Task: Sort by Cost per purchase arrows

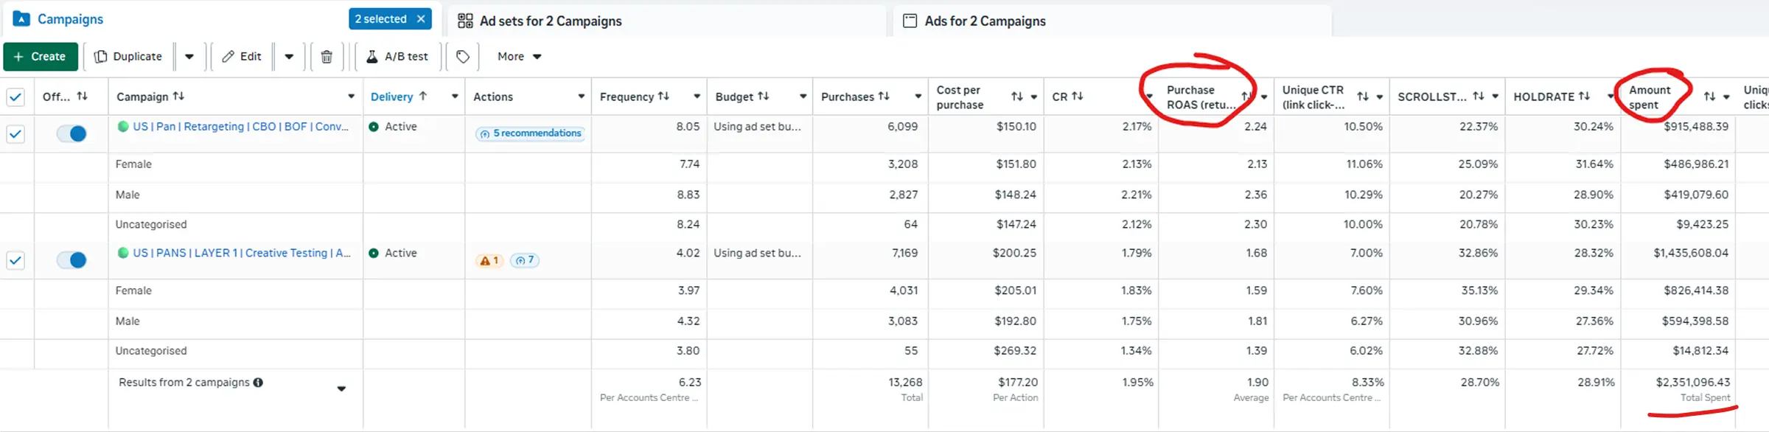Action: tap(1017, 97)
